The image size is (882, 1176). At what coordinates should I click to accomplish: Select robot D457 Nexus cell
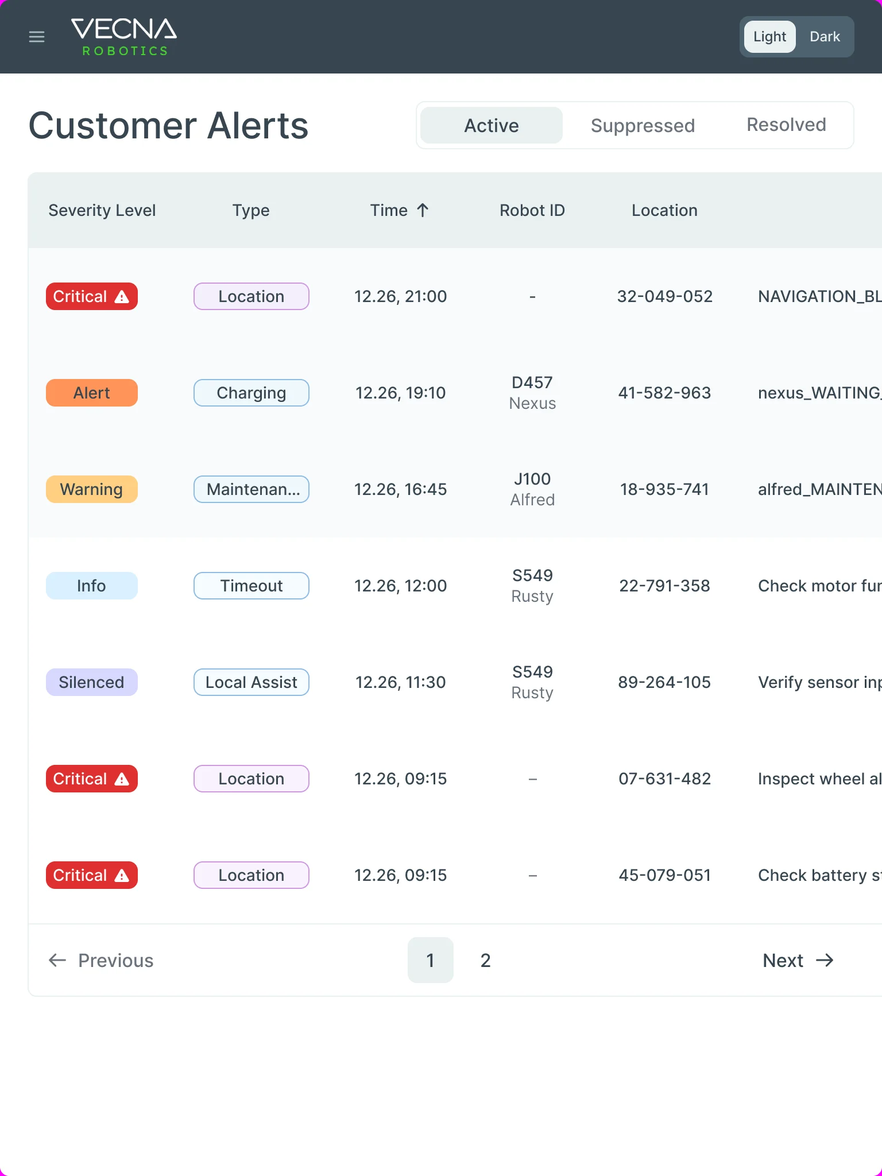click(x=532, y=393)
